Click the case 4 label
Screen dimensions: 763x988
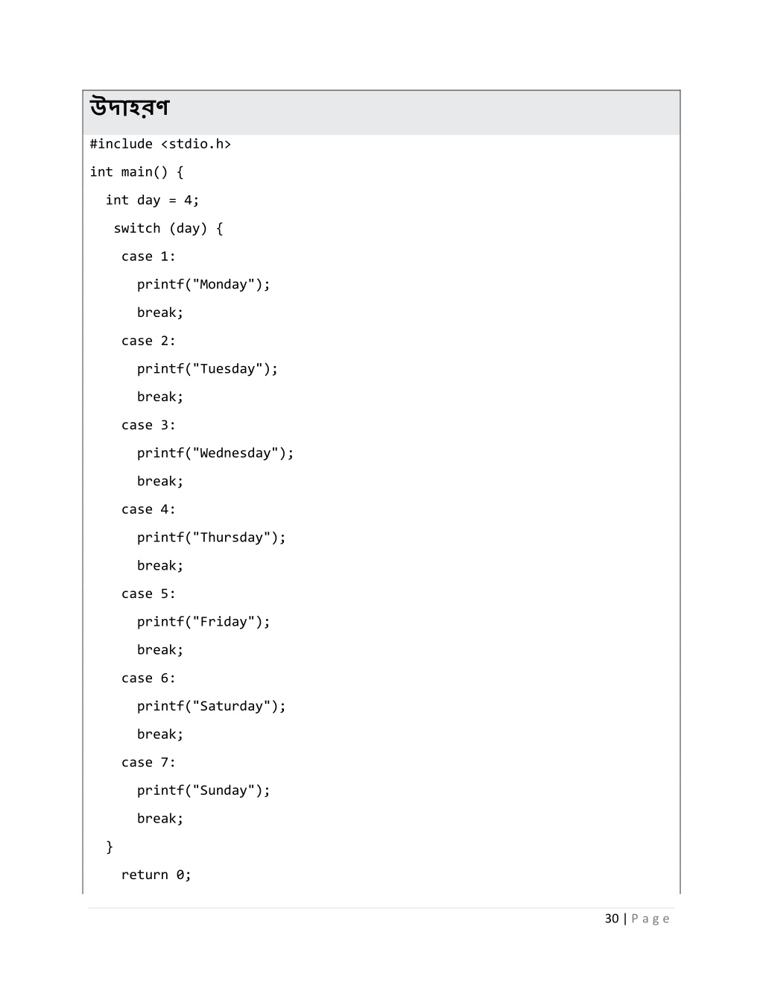[x=148, y=509]
